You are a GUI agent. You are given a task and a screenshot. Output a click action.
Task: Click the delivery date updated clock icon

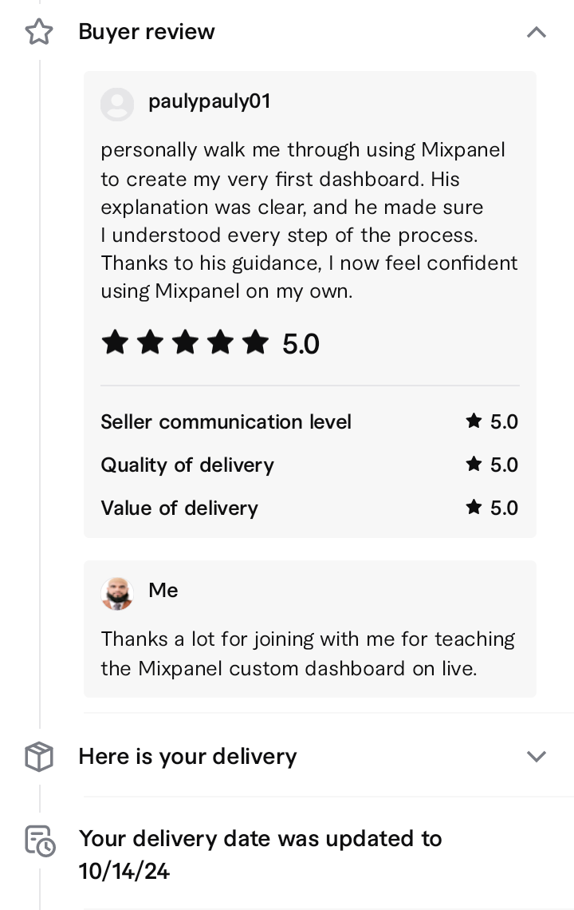pyautogui.click(x=39, y=841)
